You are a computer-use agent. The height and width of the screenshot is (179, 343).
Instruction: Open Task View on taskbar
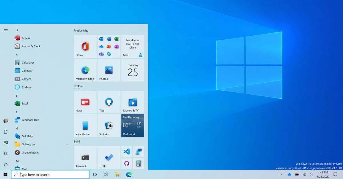[x=106, y=174]
